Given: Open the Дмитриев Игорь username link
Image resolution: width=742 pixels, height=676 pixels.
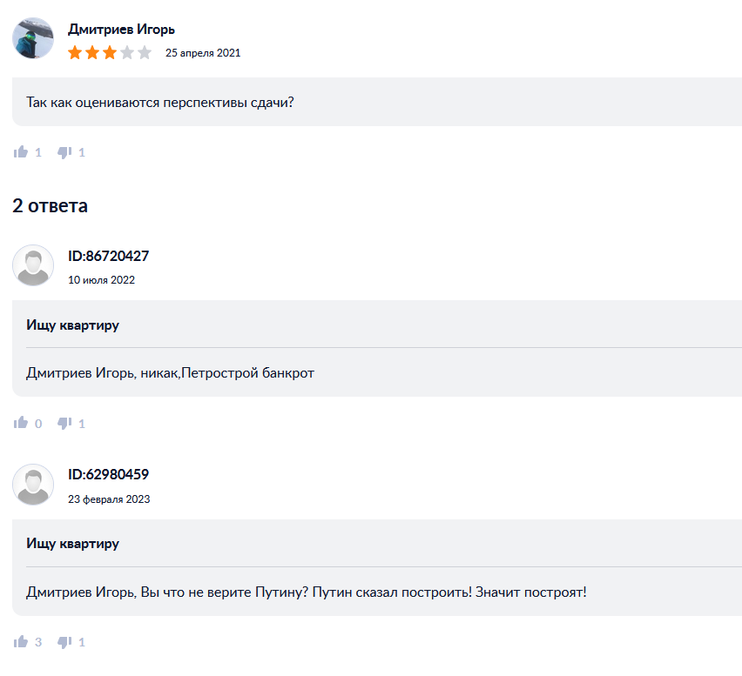Looking at the screenshot, I should 121,30.
